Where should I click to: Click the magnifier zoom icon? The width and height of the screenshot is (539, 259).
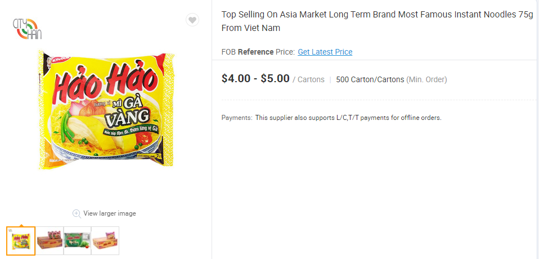[77, 213]
